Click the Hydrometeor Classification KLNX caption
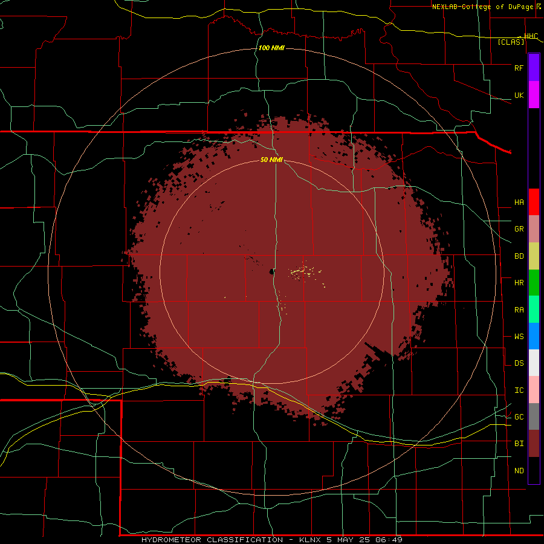Viewport: 544px width, 544px height. click(x=271, y=540)
